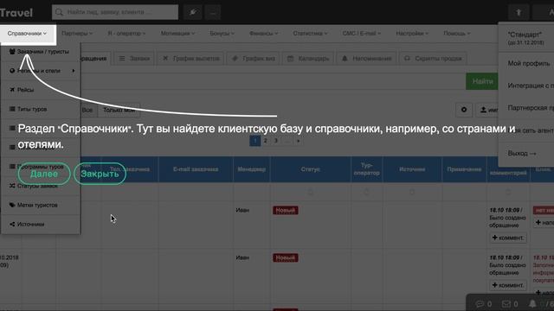The image size is (554, 311).
Task: Open the Мотивация menu
Action: pyautogui.click(x=177, y=34)
